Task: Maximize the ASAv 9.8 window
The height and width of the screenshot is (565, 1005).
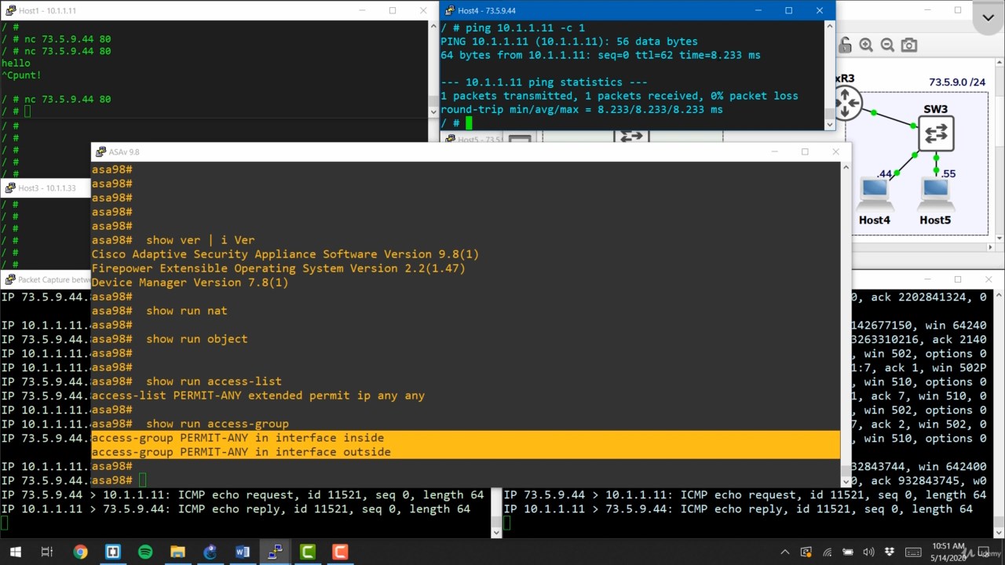Action: pos(805,151)
